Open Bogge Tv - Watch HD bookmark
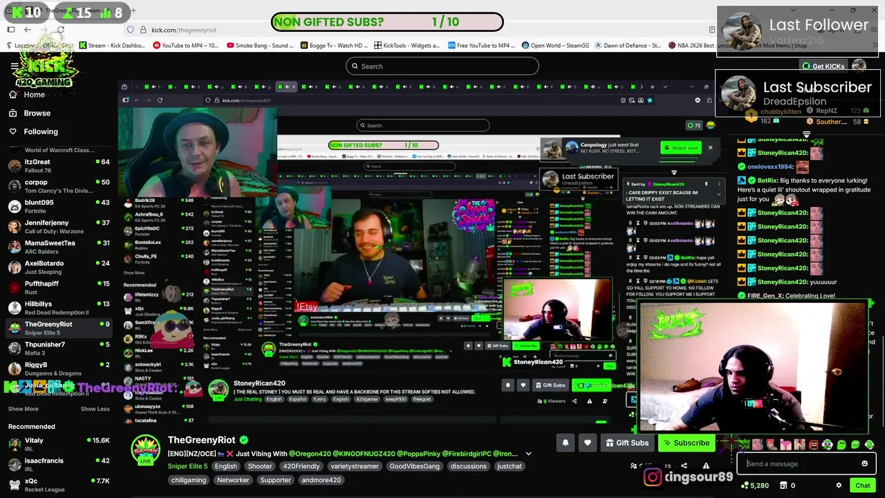885x498 pixels. (x=335, y=46)
